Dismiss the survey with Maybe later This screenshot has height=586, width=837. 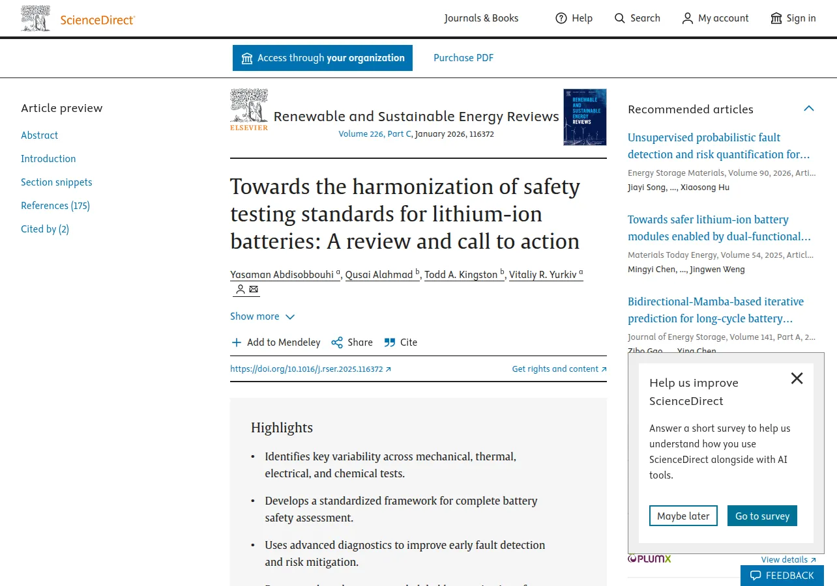683,516
